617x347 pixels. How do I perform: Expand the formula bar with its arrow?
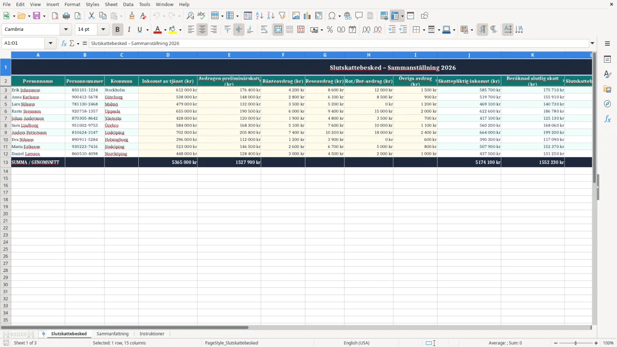click(592, 43)
